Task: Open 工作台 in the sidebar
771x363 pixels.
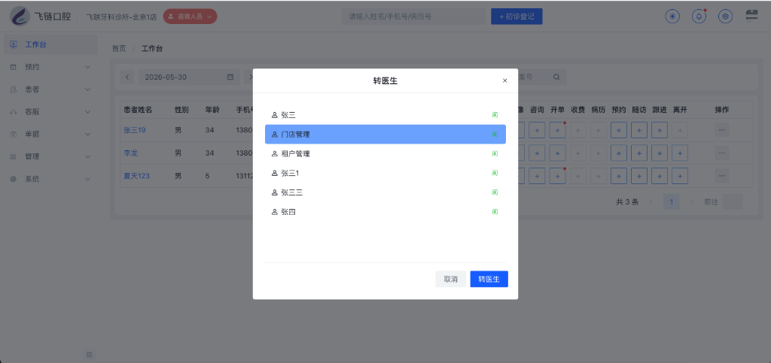Action: click(x=50, y=44)
